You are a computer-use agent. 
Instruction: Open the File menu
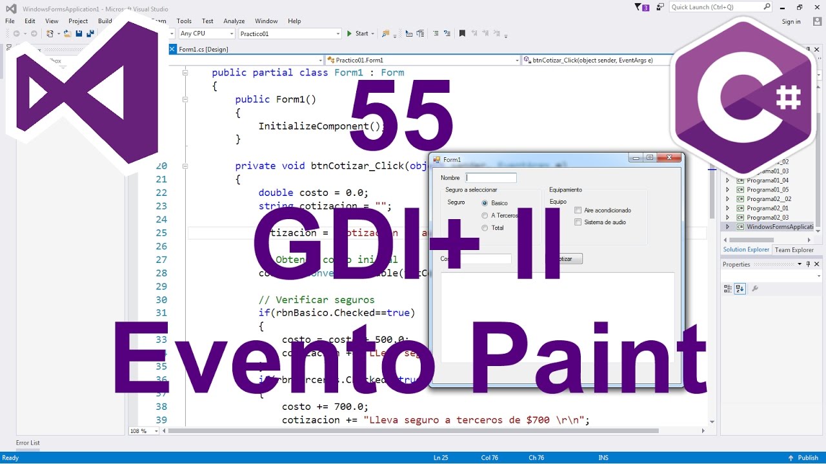coord(10,21)
